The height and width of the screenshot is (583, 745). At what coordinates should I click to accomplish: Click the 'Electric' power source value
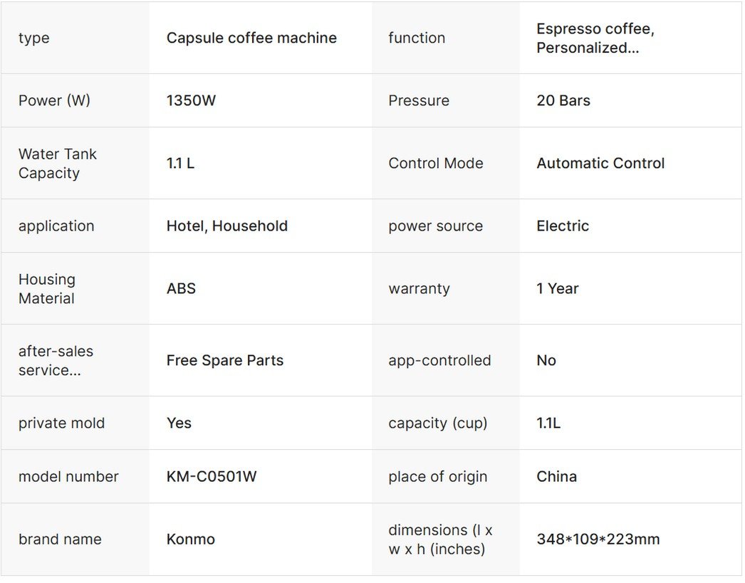click(562, 226)
